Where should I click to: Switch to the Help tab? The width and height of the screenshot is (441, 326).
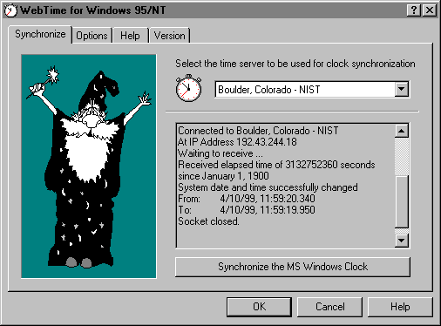click(x=130, y=36)
